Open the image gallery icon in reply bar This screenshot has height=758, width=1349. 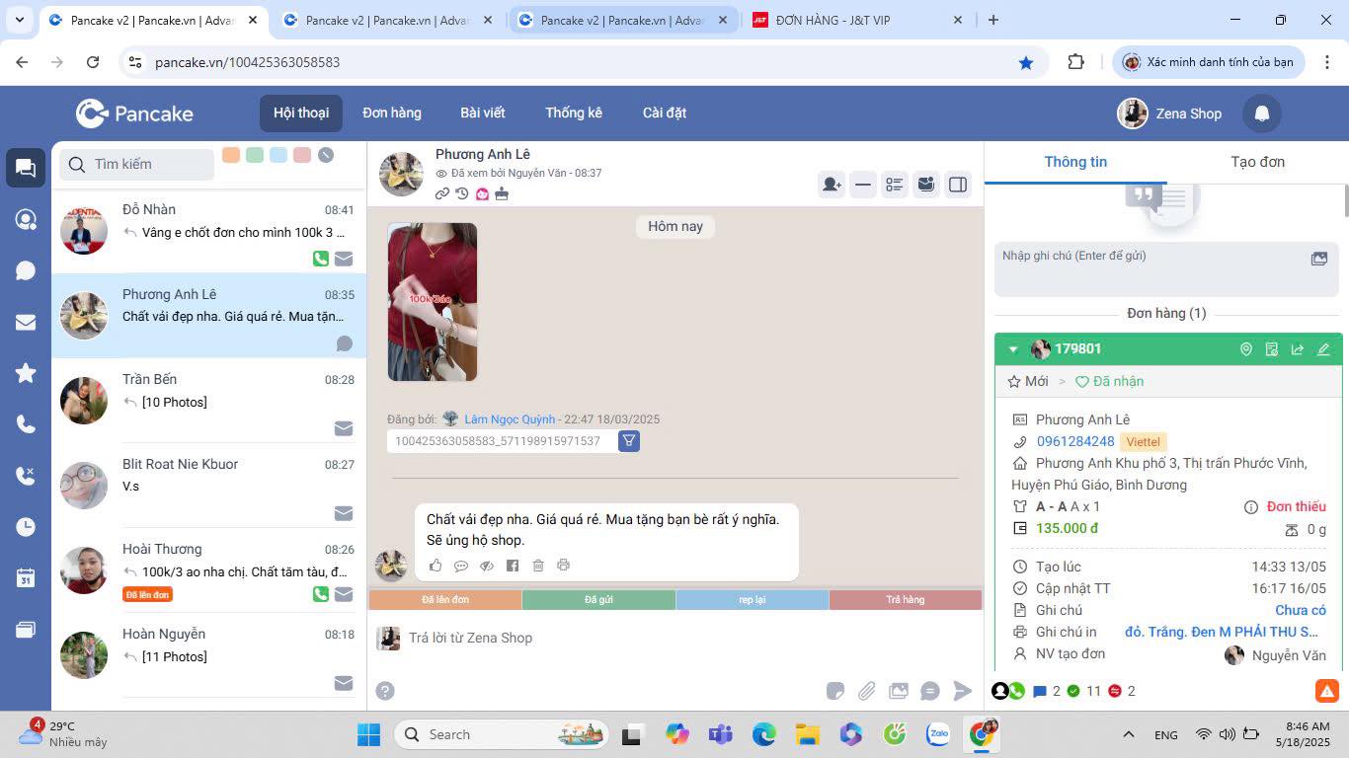(x=898, y=691)
